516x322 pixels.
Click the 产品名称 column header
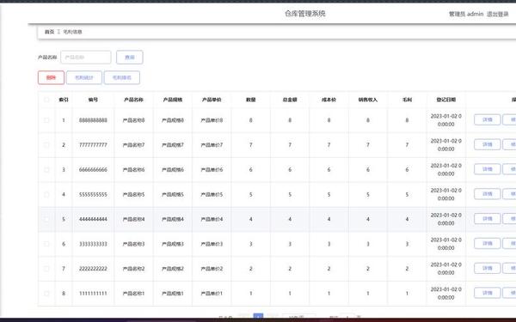(133, 100)
